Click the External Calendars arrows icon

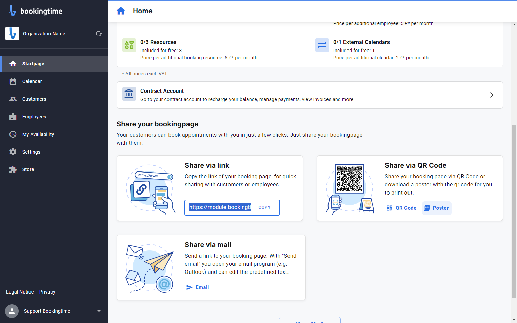[x=322, y=45]
